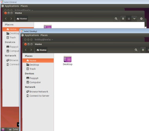Switch krizna's file manager to list view

[x=123, y=19]
